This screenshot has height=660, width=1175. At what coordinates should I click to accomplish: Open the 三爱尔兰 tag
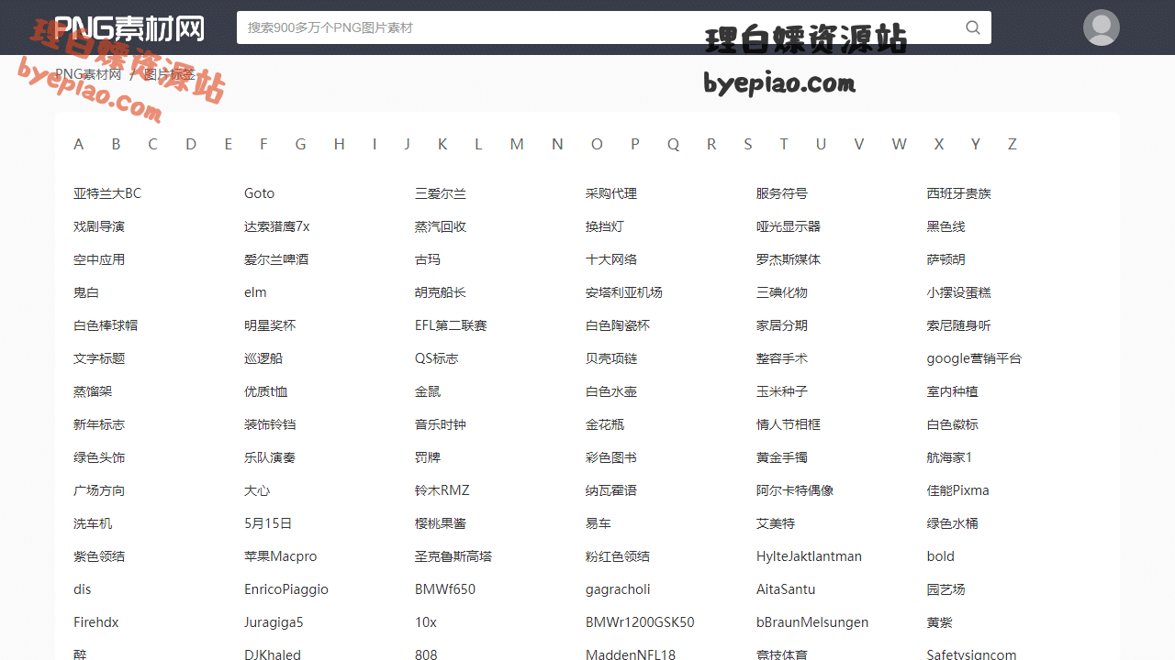(x=441, y=193)
